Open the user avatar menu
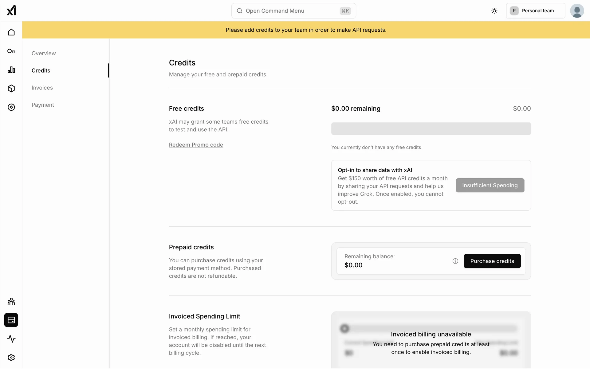The width and height of the screenshot is (590, 369). click(x=577, y=11)
